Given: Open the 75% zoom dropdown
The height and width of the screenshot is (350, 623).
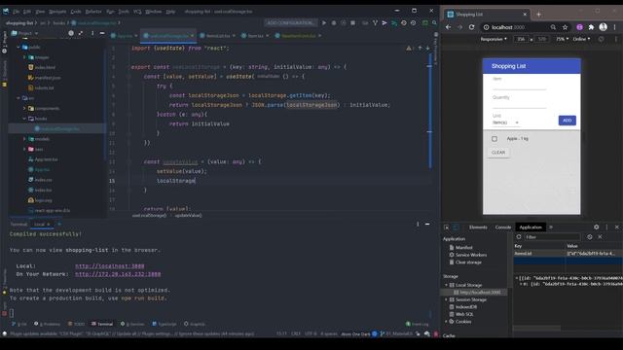Looking at the screenshot, I should (x=562, y=39).
